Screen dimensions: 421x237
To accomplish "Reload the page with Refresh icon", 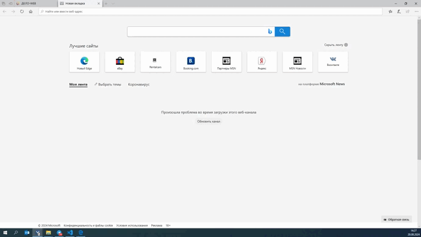I will (x=22, y=12).
